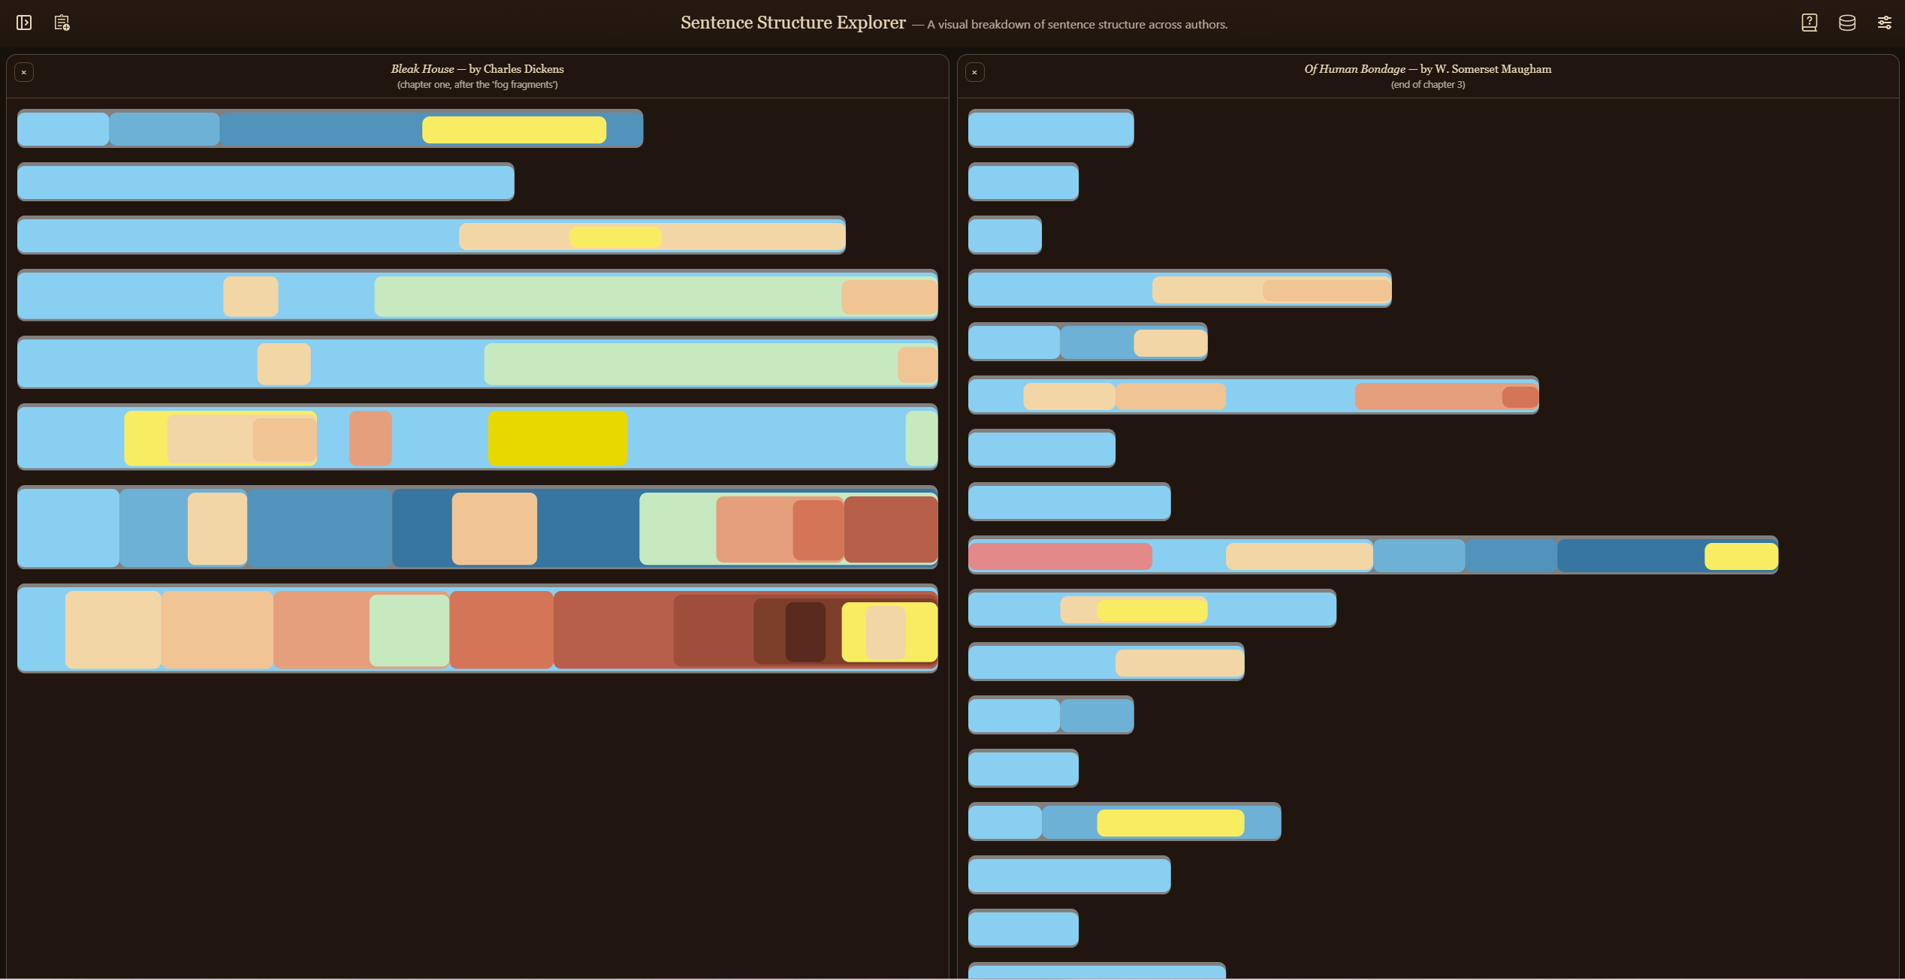Open the settings sliders icon
Viewport: 1905px width, 980px height.
pyautogui.click(x=1884, y=23)
